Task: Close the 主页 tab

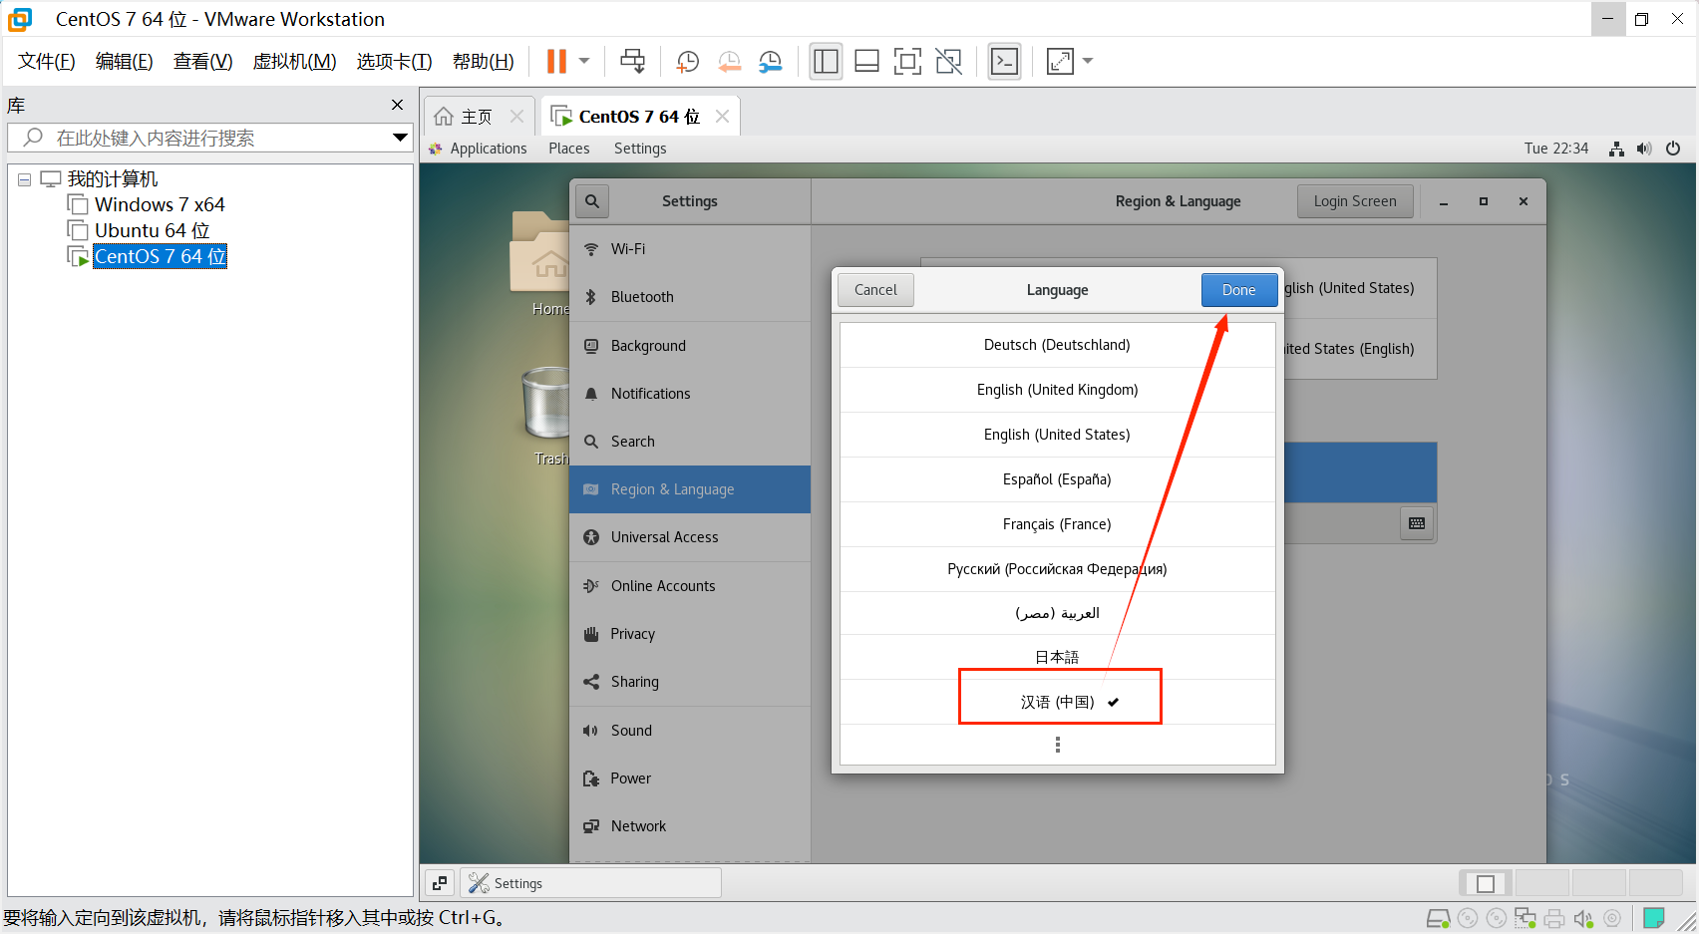Action: click(516, 116)
